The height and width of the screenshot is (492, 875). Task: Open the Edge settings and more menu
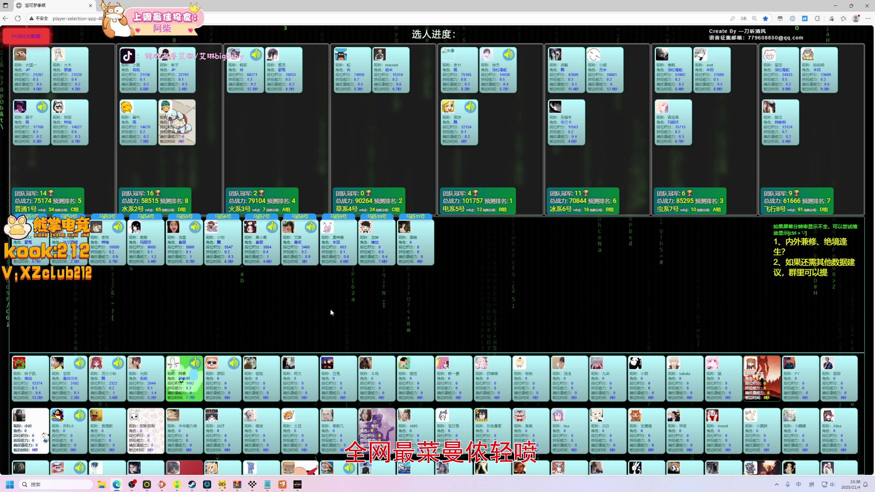click(868, 18)
